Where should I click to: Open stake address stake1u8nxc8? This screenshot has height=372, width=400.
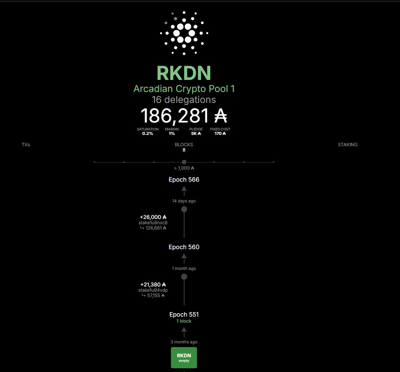point(153,223)
